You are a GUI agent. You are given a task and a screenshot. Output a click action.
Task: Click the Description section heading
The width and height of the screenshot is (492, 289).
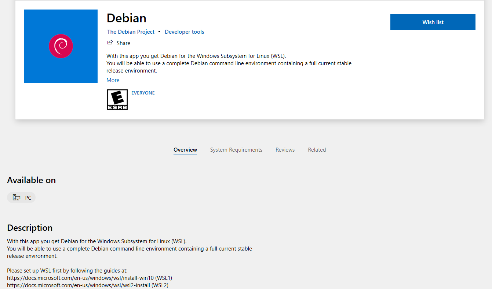tap(30, 228)
